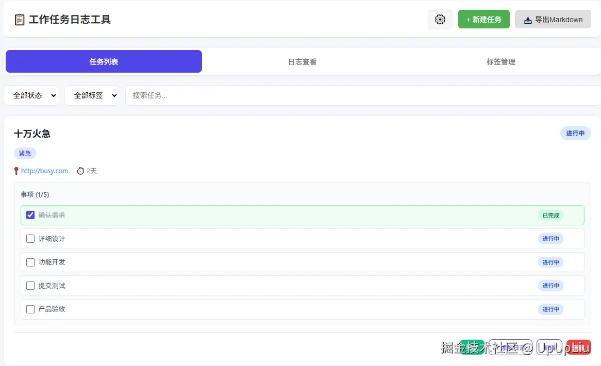
Task: Check the 功能开发 checkbox
Action: [x=30, y=262]
